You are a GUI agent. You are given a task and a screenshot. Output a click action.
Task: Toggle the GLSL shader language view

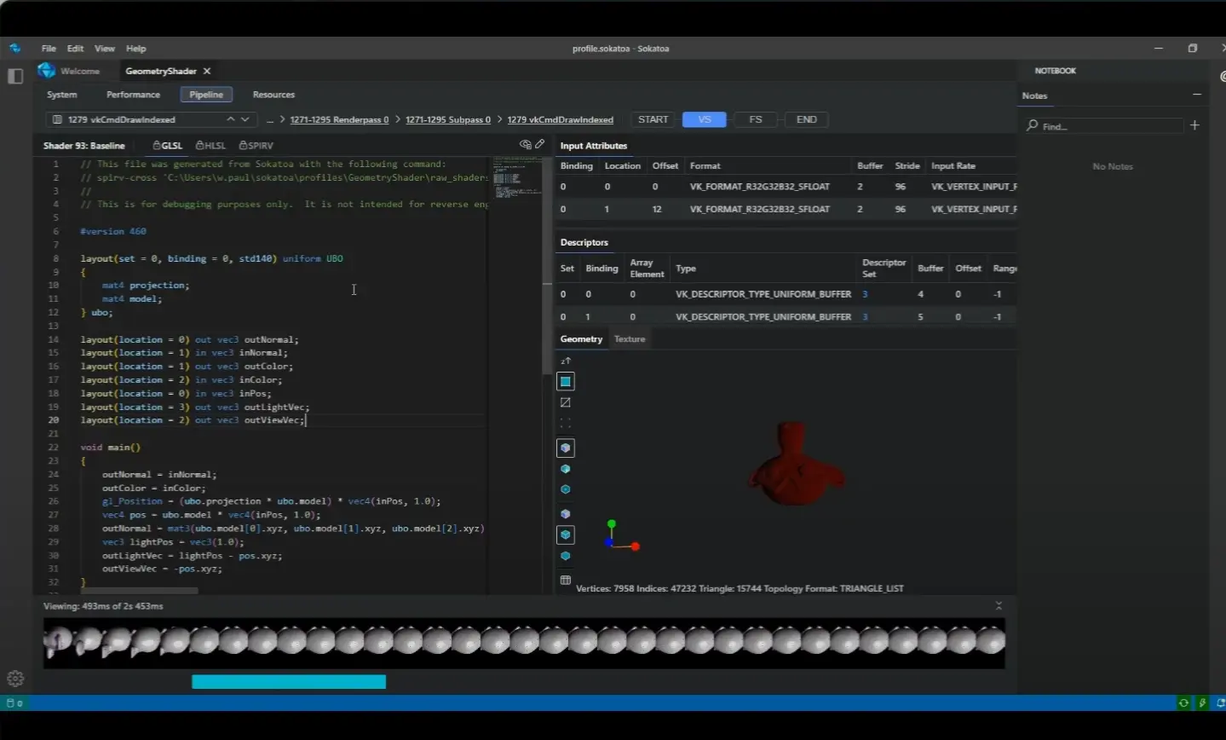tap(168, 146)
